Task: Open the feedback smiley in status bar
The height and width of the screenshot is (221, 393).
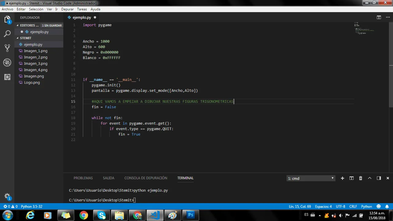Action: [x=379, y=207]
